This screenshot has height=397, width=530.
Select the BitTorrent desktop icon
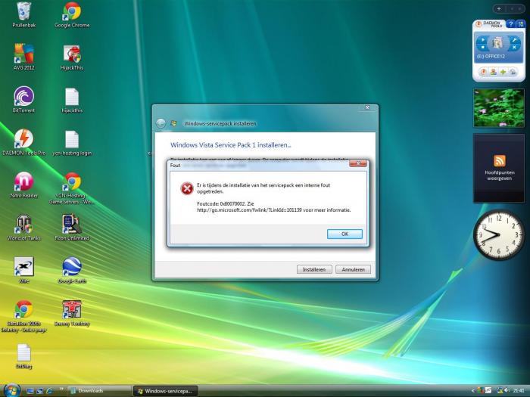[x=23, y=100]
